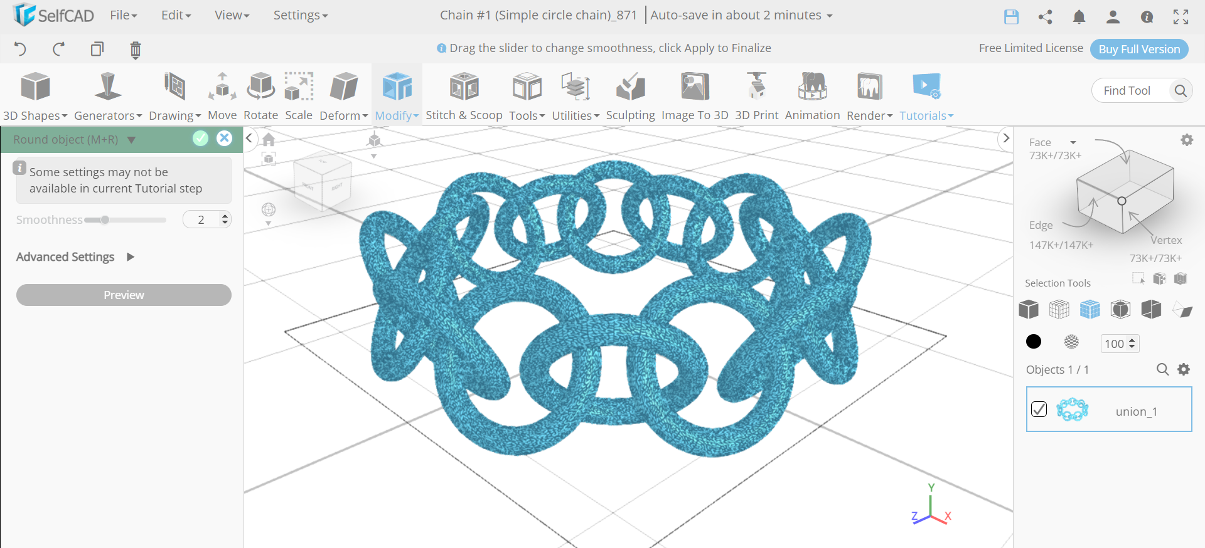This screenshot has width=1205, height=548.
Task: Open the Render tool
Action: click(x=870, y=97)
